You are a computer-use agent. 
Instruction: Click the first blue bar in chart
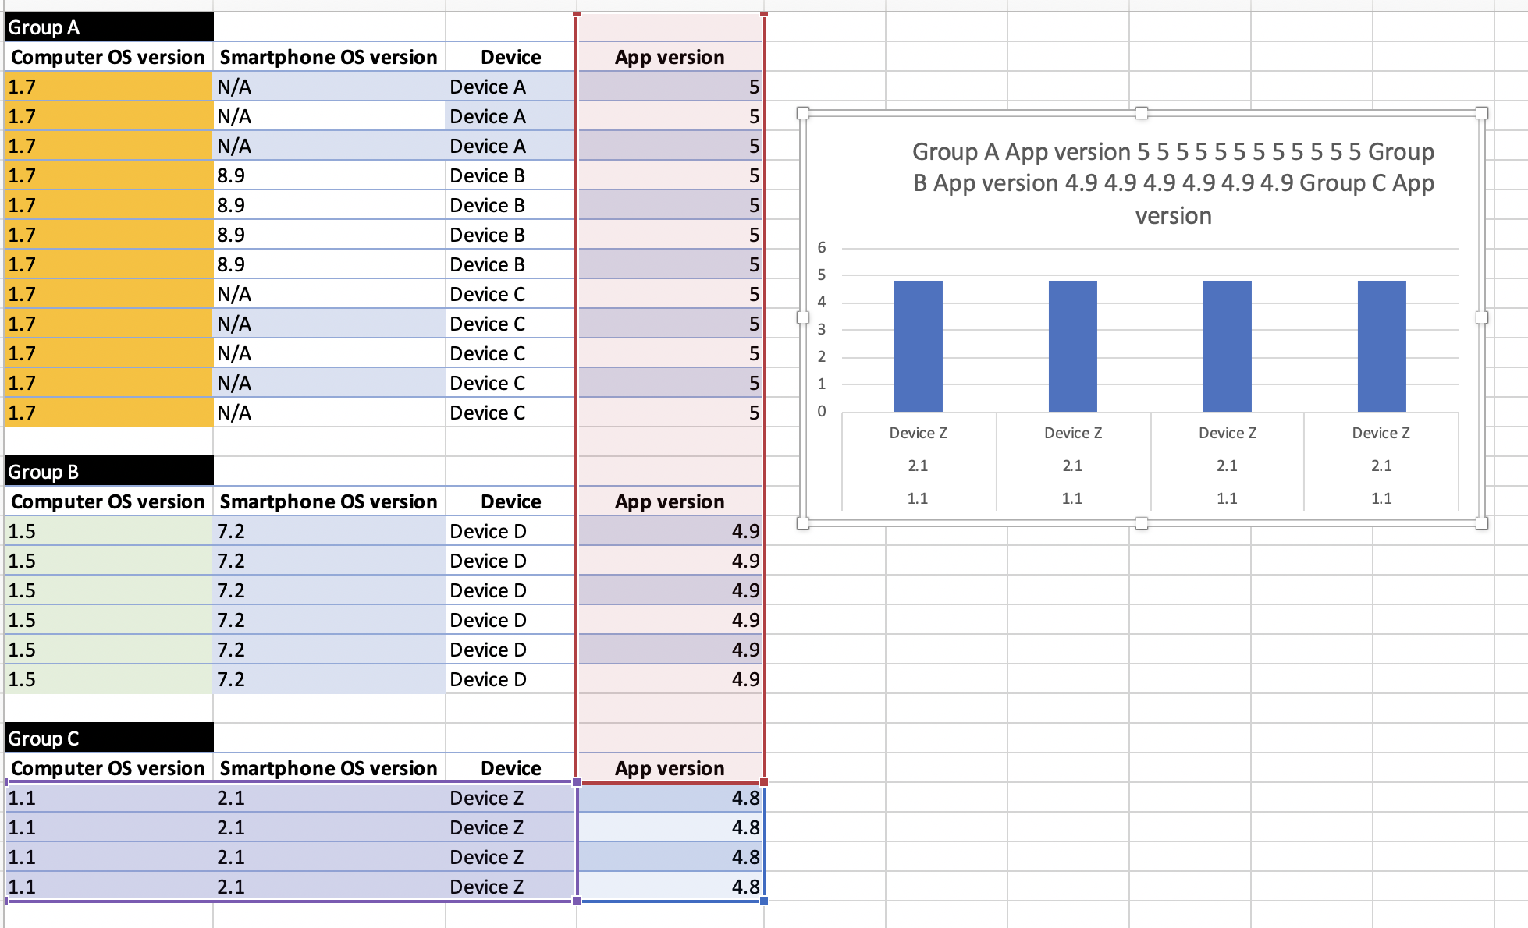coord(918,345)
